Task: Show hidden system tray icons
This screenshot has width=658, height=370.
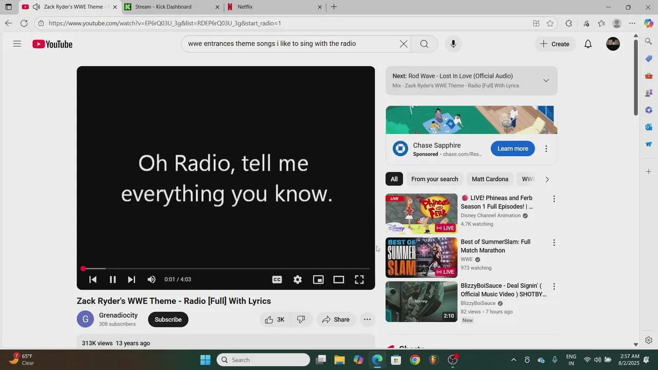Action: pyautogui.click(x=513, y=360)
